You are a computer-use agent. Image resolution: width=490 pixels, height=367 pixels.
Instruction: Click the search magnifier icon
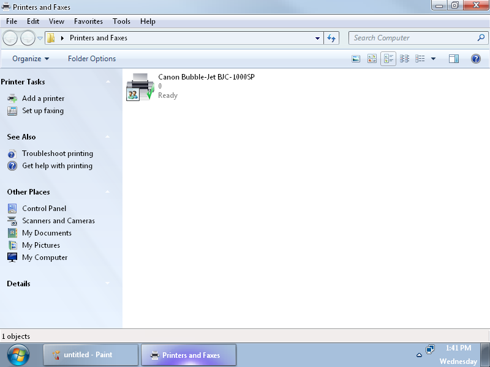(x=481, y=38)
